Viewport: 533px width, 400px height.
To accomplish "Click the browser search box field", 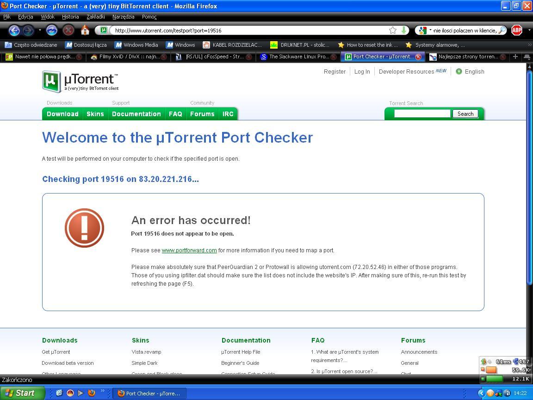I will tap(465, 30).
